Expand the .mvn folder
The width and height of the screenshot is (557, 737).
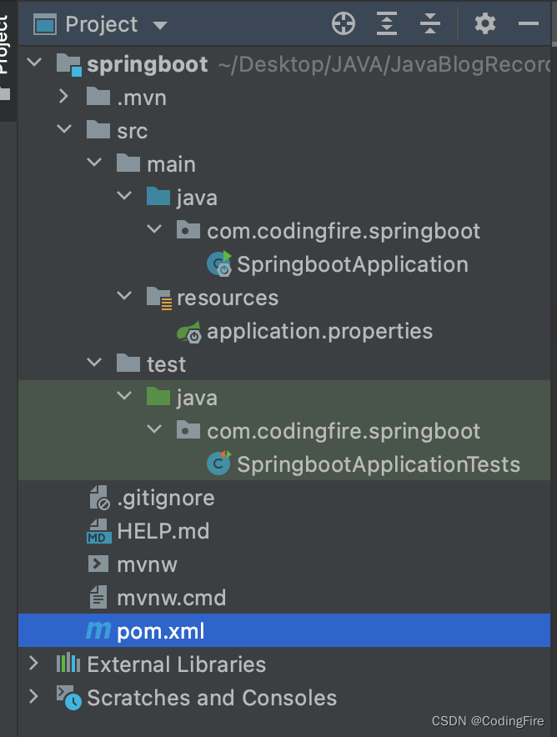click(64, 98)
